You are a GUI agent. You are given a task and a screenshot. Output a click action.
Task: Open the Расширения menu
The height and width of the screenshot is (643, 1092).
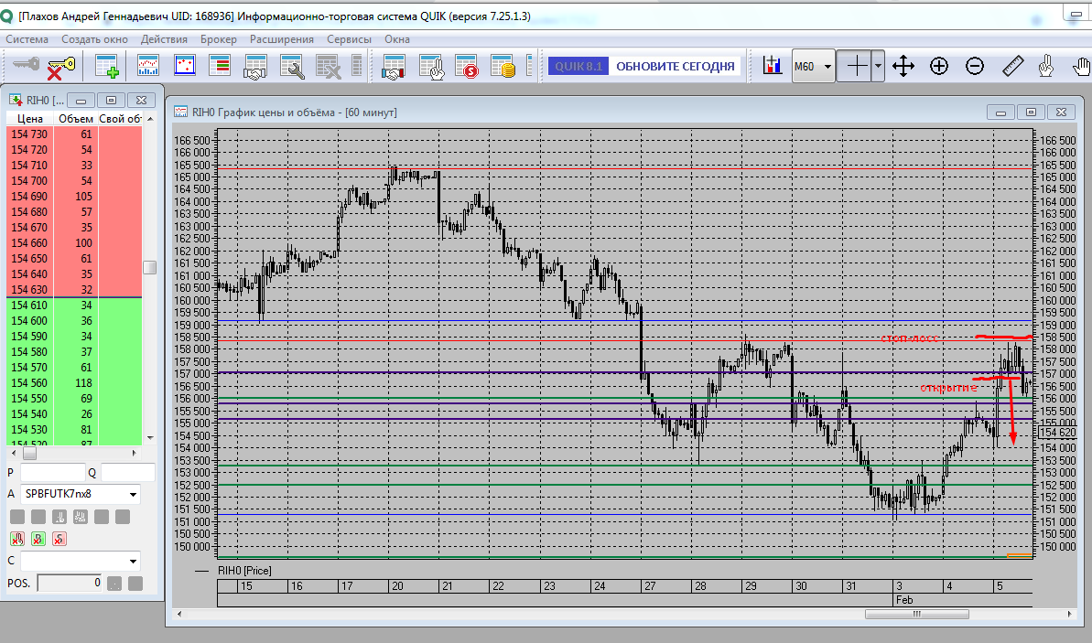(x=282, y=39)
